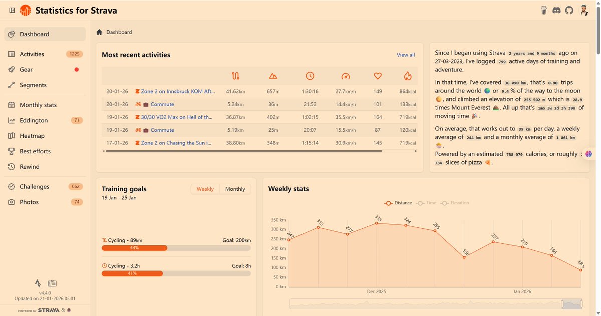
Task: Click the 71 badge next to Eddington
Action: click(77, 120)
